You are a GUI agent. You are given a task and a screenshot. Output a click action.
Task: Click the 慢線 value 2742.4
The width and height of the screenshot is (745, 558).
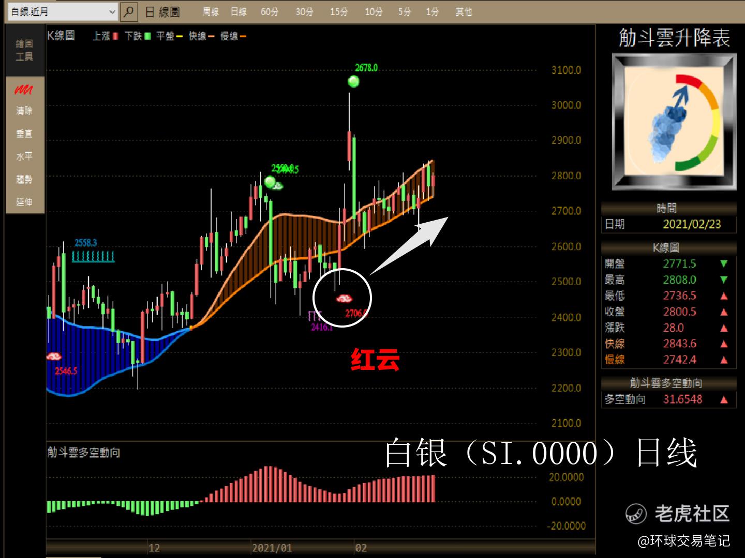(x=679, y=360)
